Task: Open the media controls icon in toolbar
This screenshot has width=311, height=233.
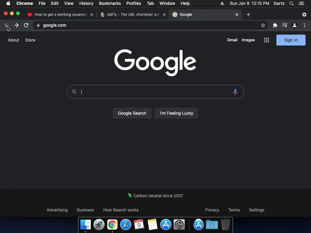Action: (x=285, y=25)
